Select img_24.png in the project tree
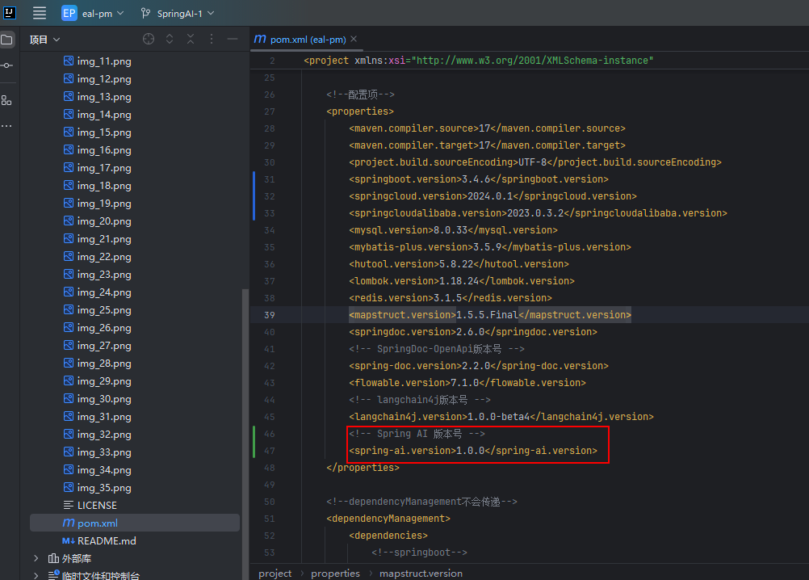 (x=104, y=292)
